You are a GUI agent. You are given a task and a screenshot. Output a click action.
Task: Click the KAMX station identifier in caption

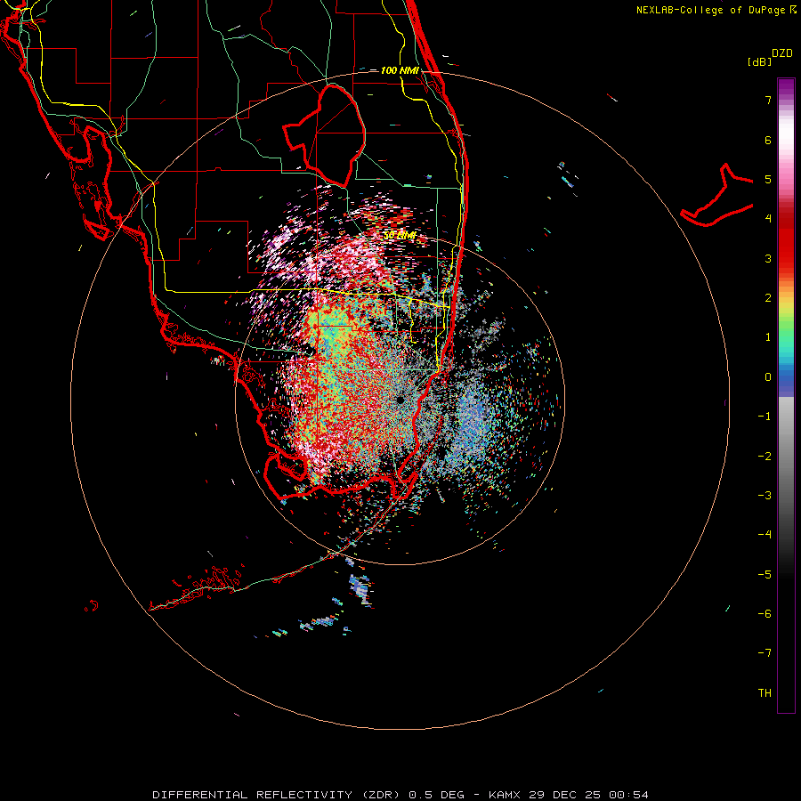pyautogui.click(x=505, y=795)
